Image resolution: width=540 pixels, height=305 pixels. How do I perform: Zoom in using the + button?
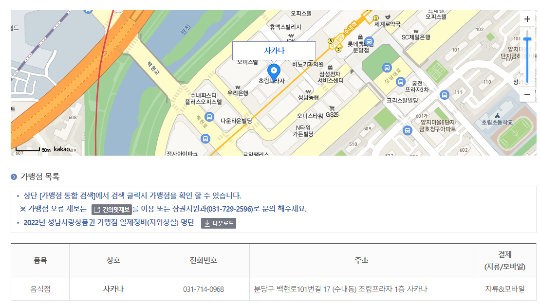[x=527, y=19]
